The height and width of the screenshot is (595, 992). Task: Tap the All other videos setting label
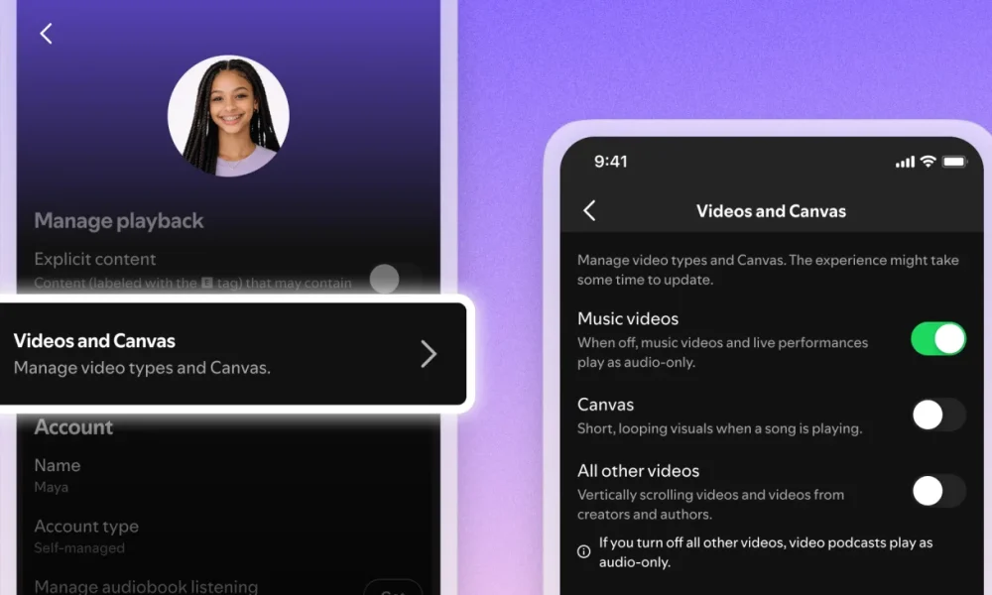[638, 471]
